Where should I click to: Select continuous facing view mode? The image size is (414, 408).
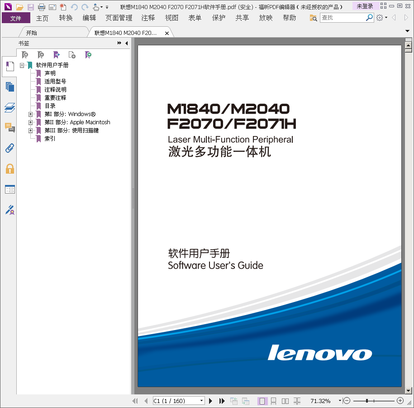(x=297, y=401)
